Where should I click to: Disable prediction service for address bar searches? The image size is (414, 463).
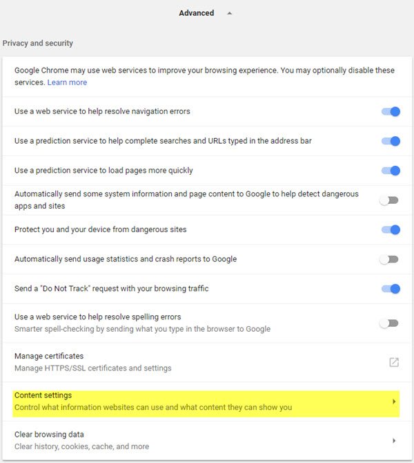391,141
